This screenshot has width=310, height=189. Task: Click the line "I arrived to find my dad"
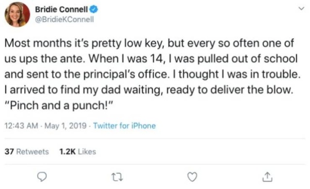tap(149, 90)
